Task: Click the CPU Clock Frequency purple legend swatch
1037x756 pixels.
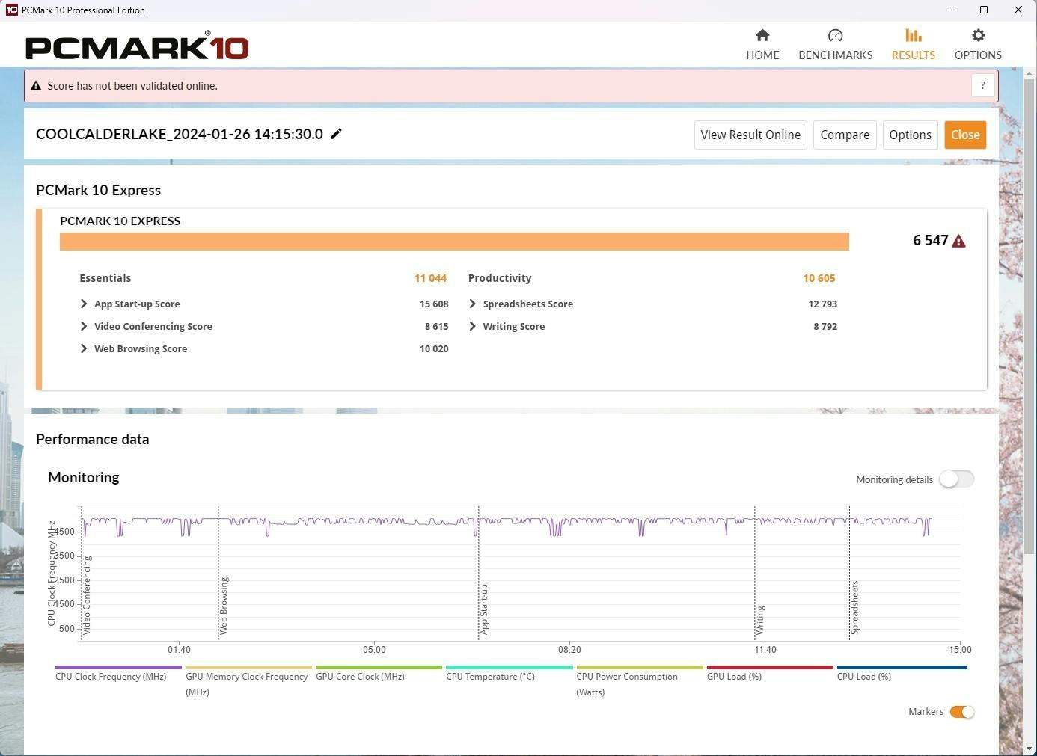Action: [118, 667]
